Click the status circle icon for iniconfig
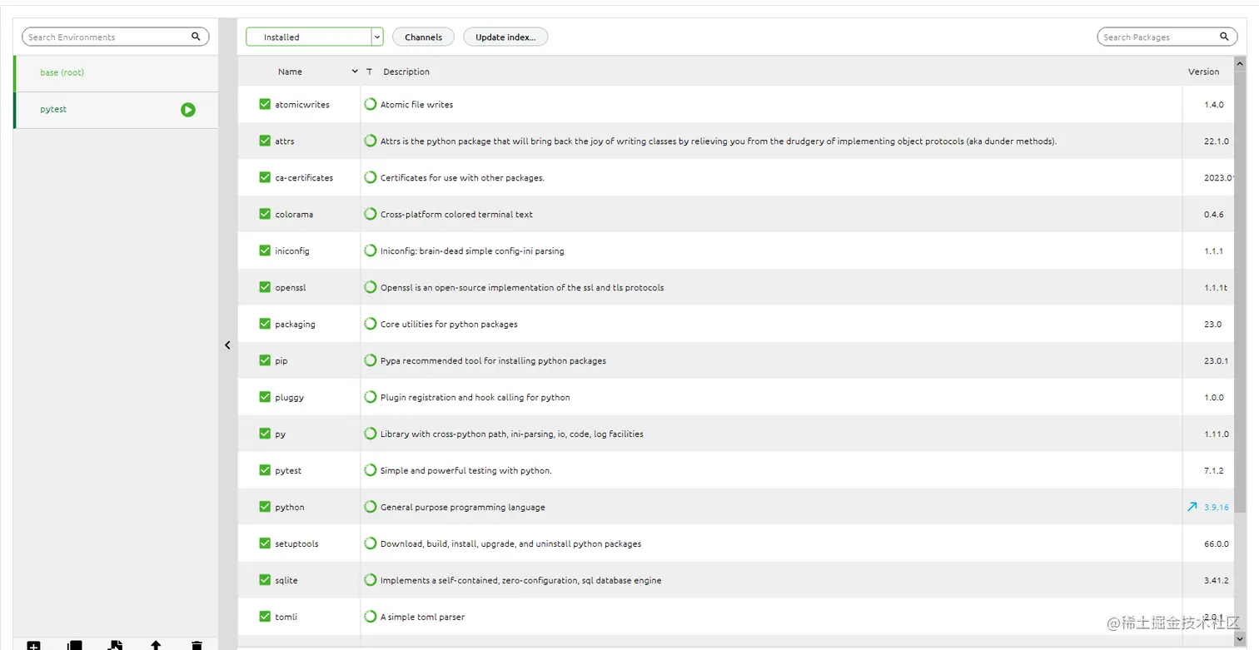The width and height of the screenshot is (1259, 650). point(371,251)
